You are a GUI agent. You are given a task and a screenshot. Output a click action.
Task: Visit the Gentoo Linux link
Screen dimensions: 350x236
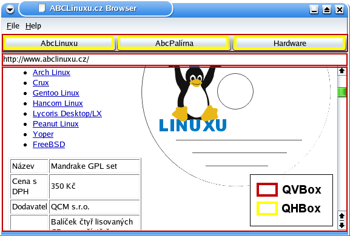point(56,93)
